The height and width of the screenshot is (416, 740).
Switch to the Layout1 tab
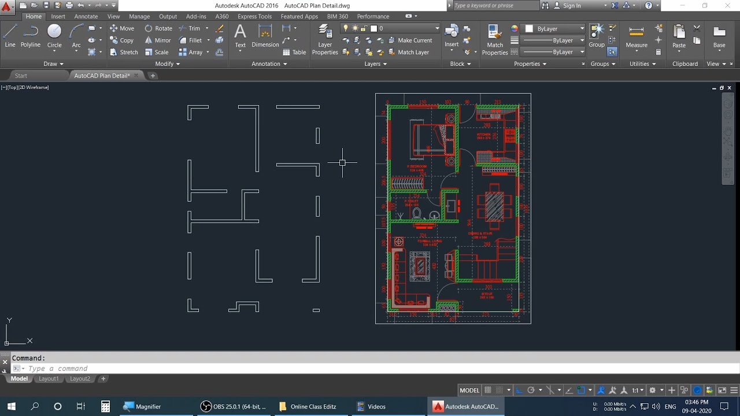pyautogui.click(x=49, y=379)
